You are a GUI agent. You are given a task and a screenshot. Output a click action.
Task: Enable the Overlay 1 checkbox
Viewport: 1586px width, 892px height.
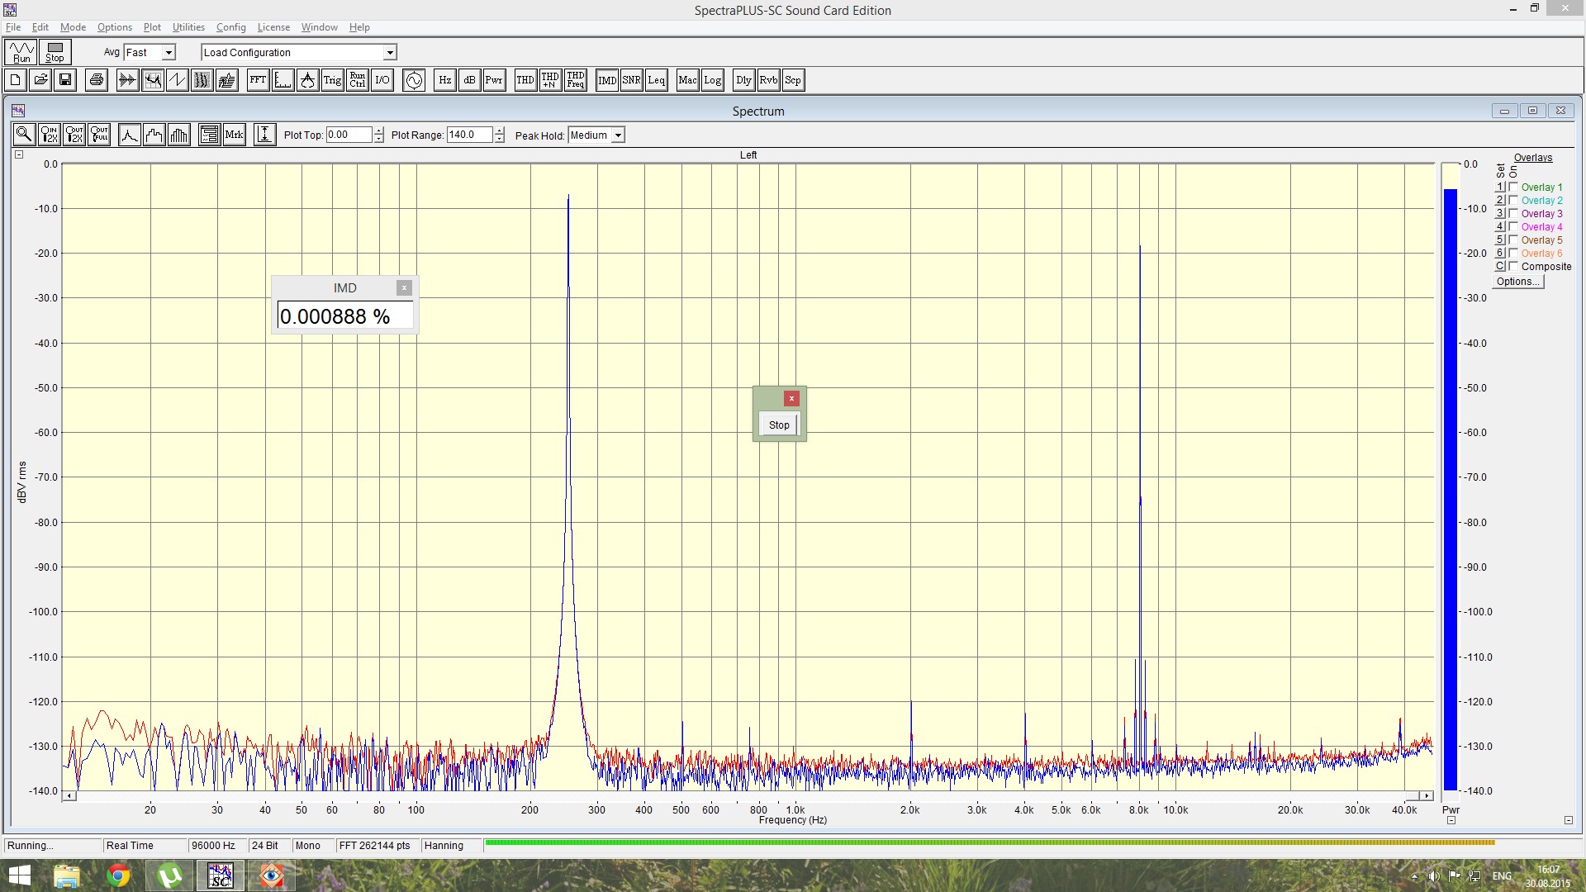point(1513,187)
